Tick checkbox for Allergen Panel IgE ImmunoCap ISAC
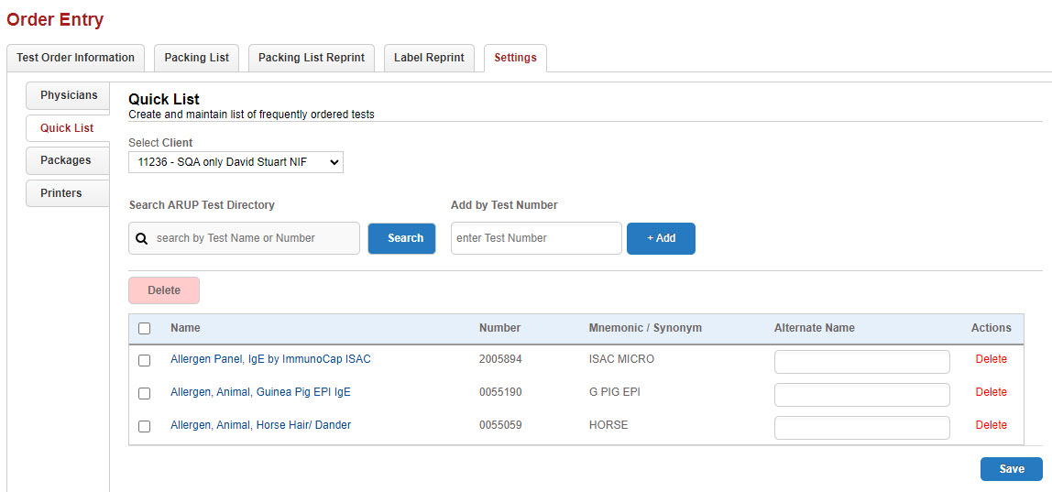This screenshot has height=492, width=1052. tap(144, 360)
